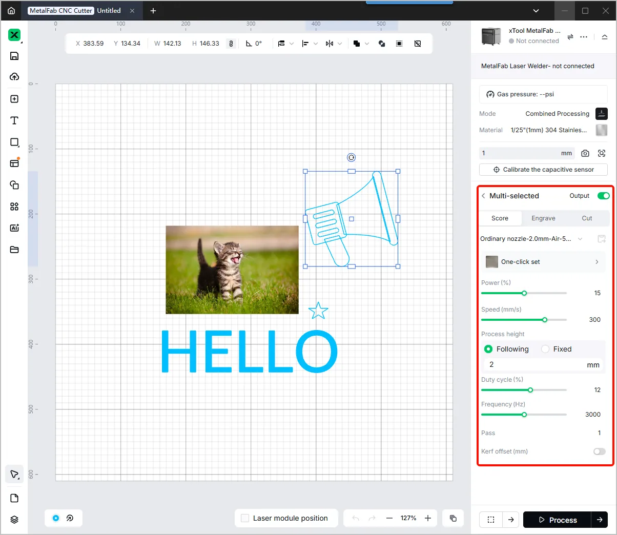
Task: Open a new tab with the plus button
Action: tap(153, 10)
